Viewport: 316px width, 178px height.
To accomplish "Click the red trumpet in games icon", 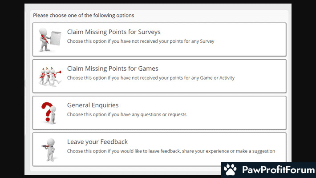I will (58, 72).
